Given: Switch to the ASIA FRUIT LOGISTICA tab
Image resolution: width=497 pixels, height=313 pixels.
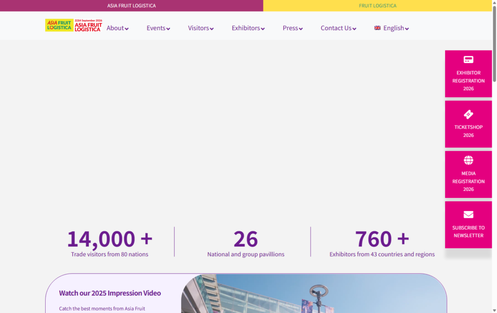Looking at the screenshot, I should coord(132,6).
